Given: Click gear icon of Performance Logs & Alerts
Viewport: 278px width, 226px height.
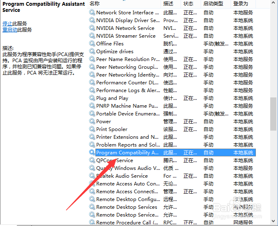Looking at the screenshot, I should click(92, 90).
